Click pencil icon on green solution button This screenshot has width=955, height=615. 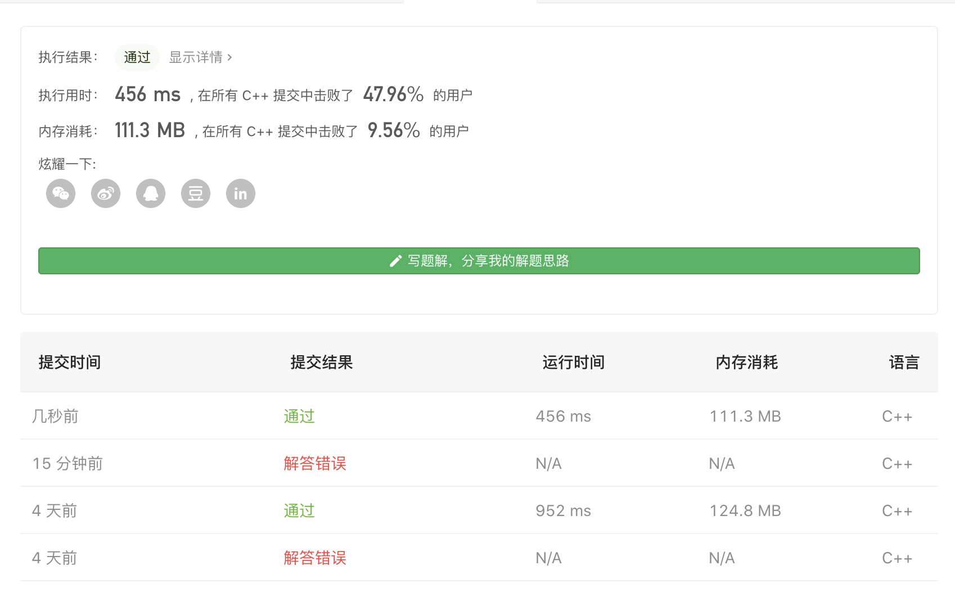click(395, 261)
